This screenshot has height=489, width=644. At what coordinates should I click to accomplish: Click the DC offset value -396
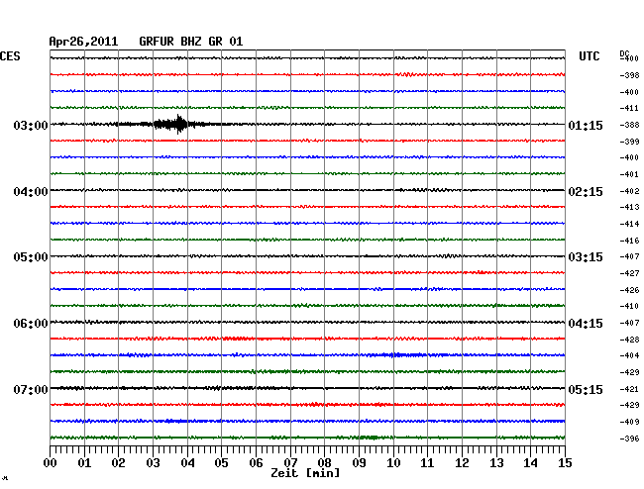click(629, 439)
